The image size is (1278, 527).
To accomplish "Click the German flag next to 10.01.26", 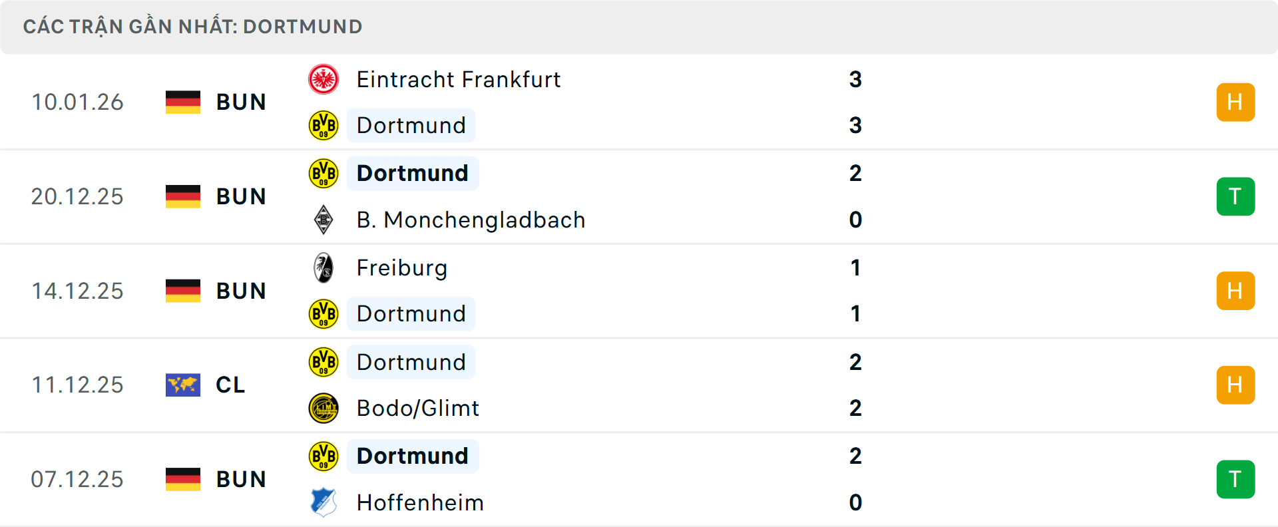I will [183, 102].
